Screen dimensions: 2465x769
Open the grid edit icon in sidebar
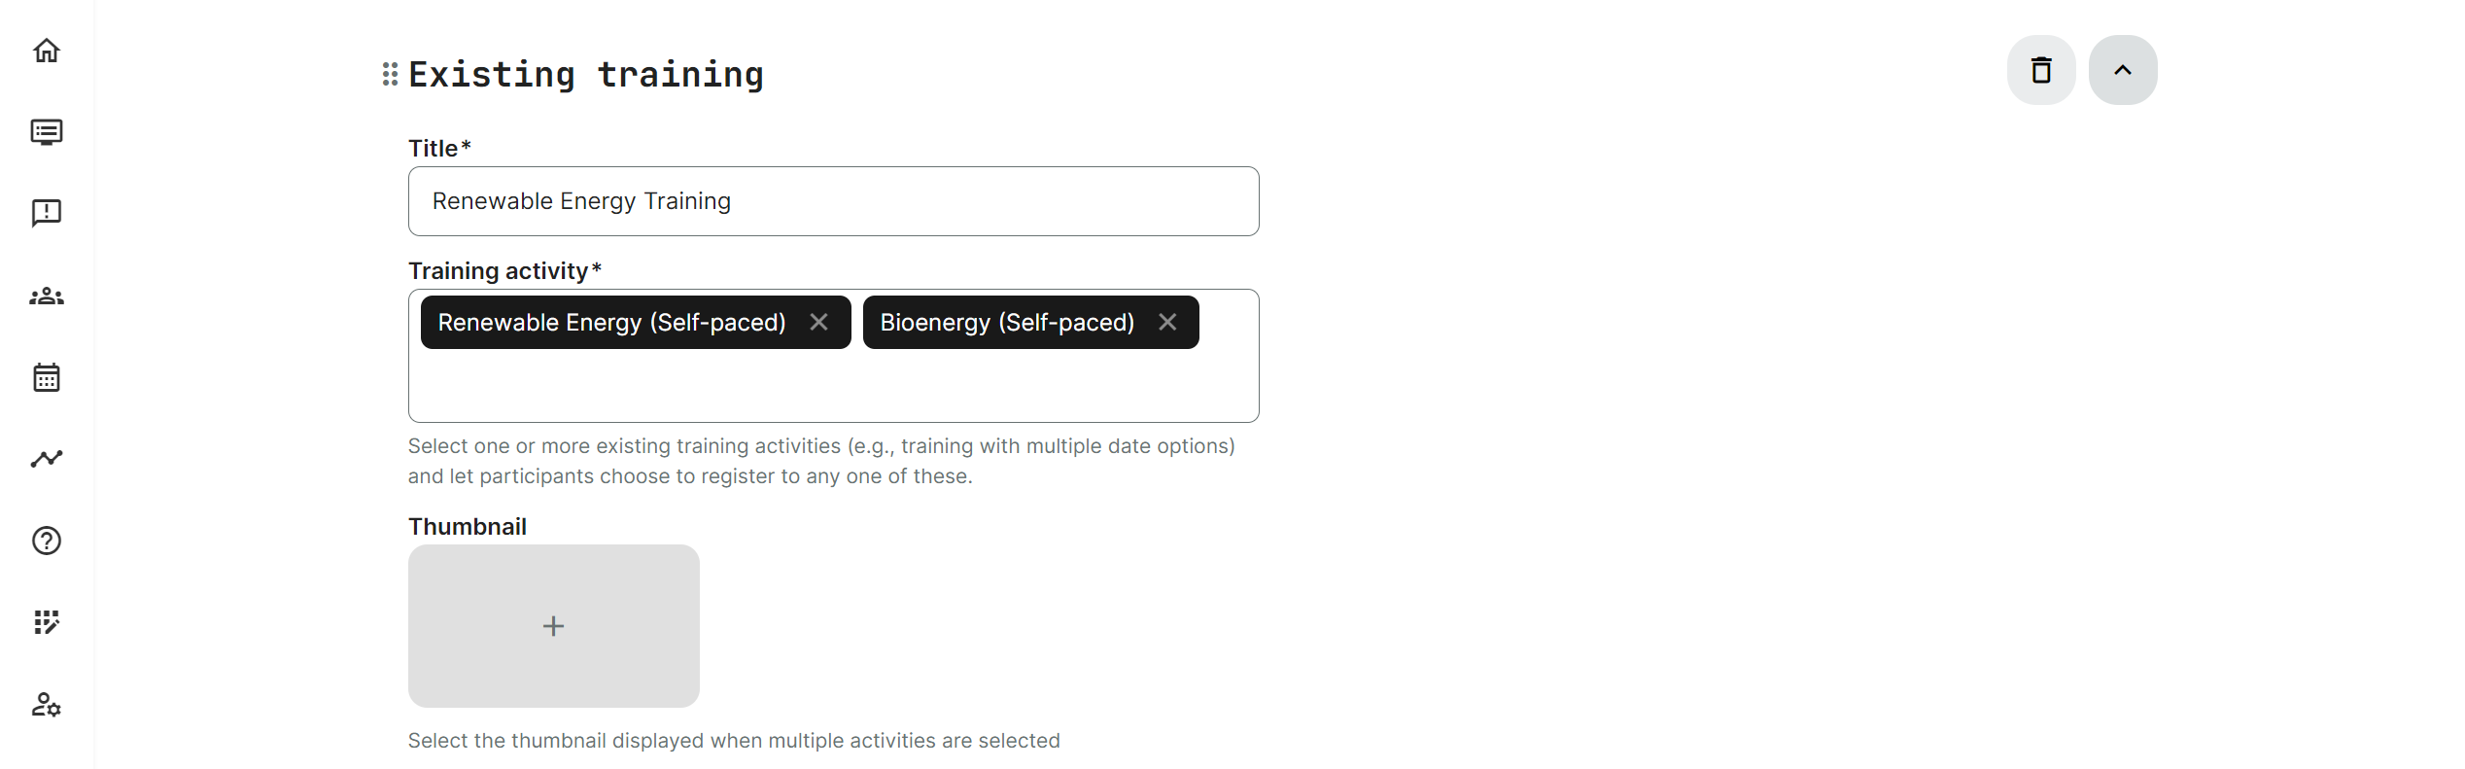[47, 622]
